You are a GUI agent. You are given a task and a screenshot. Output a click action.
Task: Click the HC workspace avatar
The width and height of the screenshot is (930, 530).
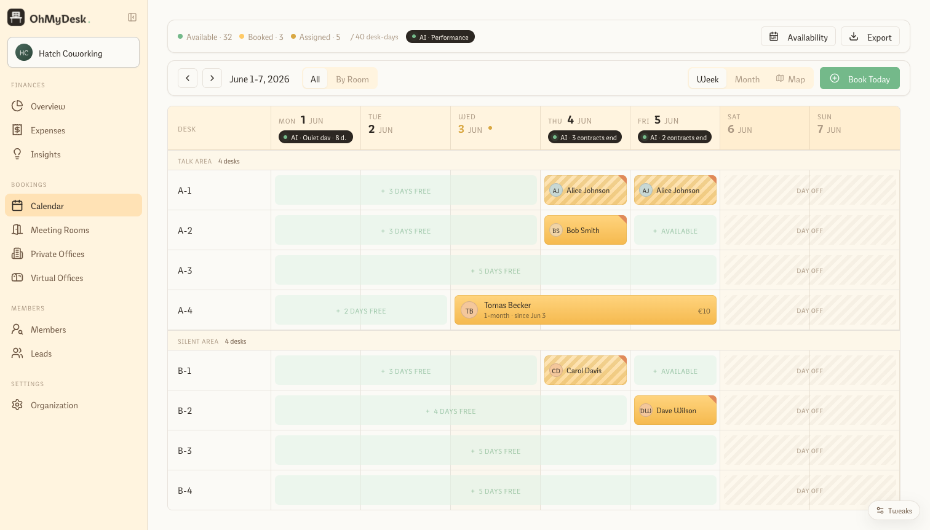click(x=24, y=53)
